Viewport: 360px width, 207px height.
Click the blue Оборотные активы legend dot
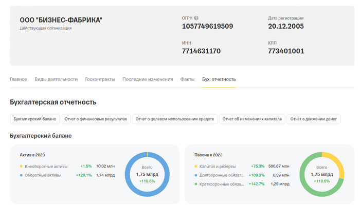click(21, 175)
